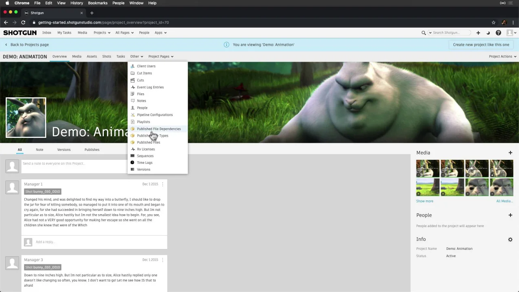This screenshot has width=519, height=292.
Task: Click the Published Files box icon
Action: (133, 142)
